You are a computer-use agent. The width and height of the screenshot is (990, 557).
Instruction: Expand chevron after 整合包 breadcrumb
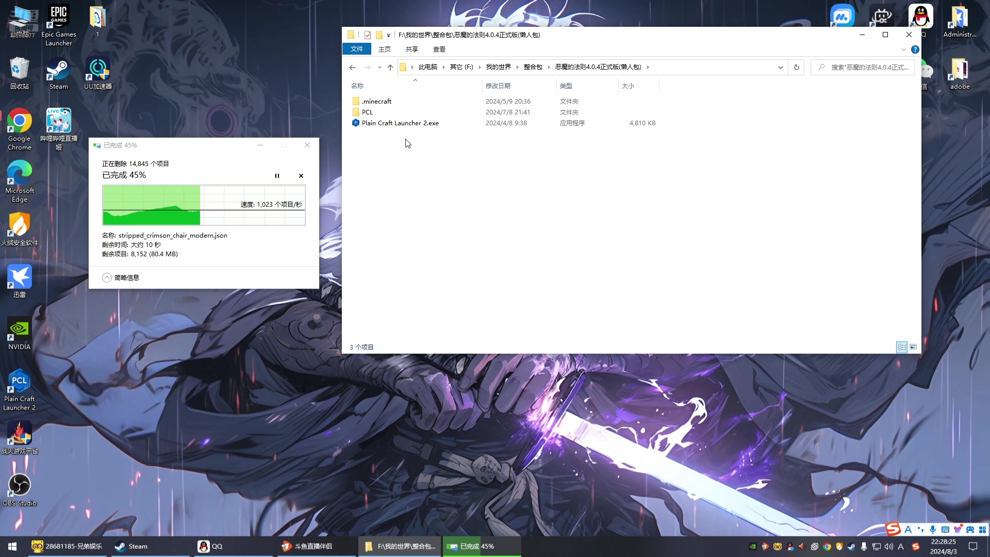click(x=549, y=67)
